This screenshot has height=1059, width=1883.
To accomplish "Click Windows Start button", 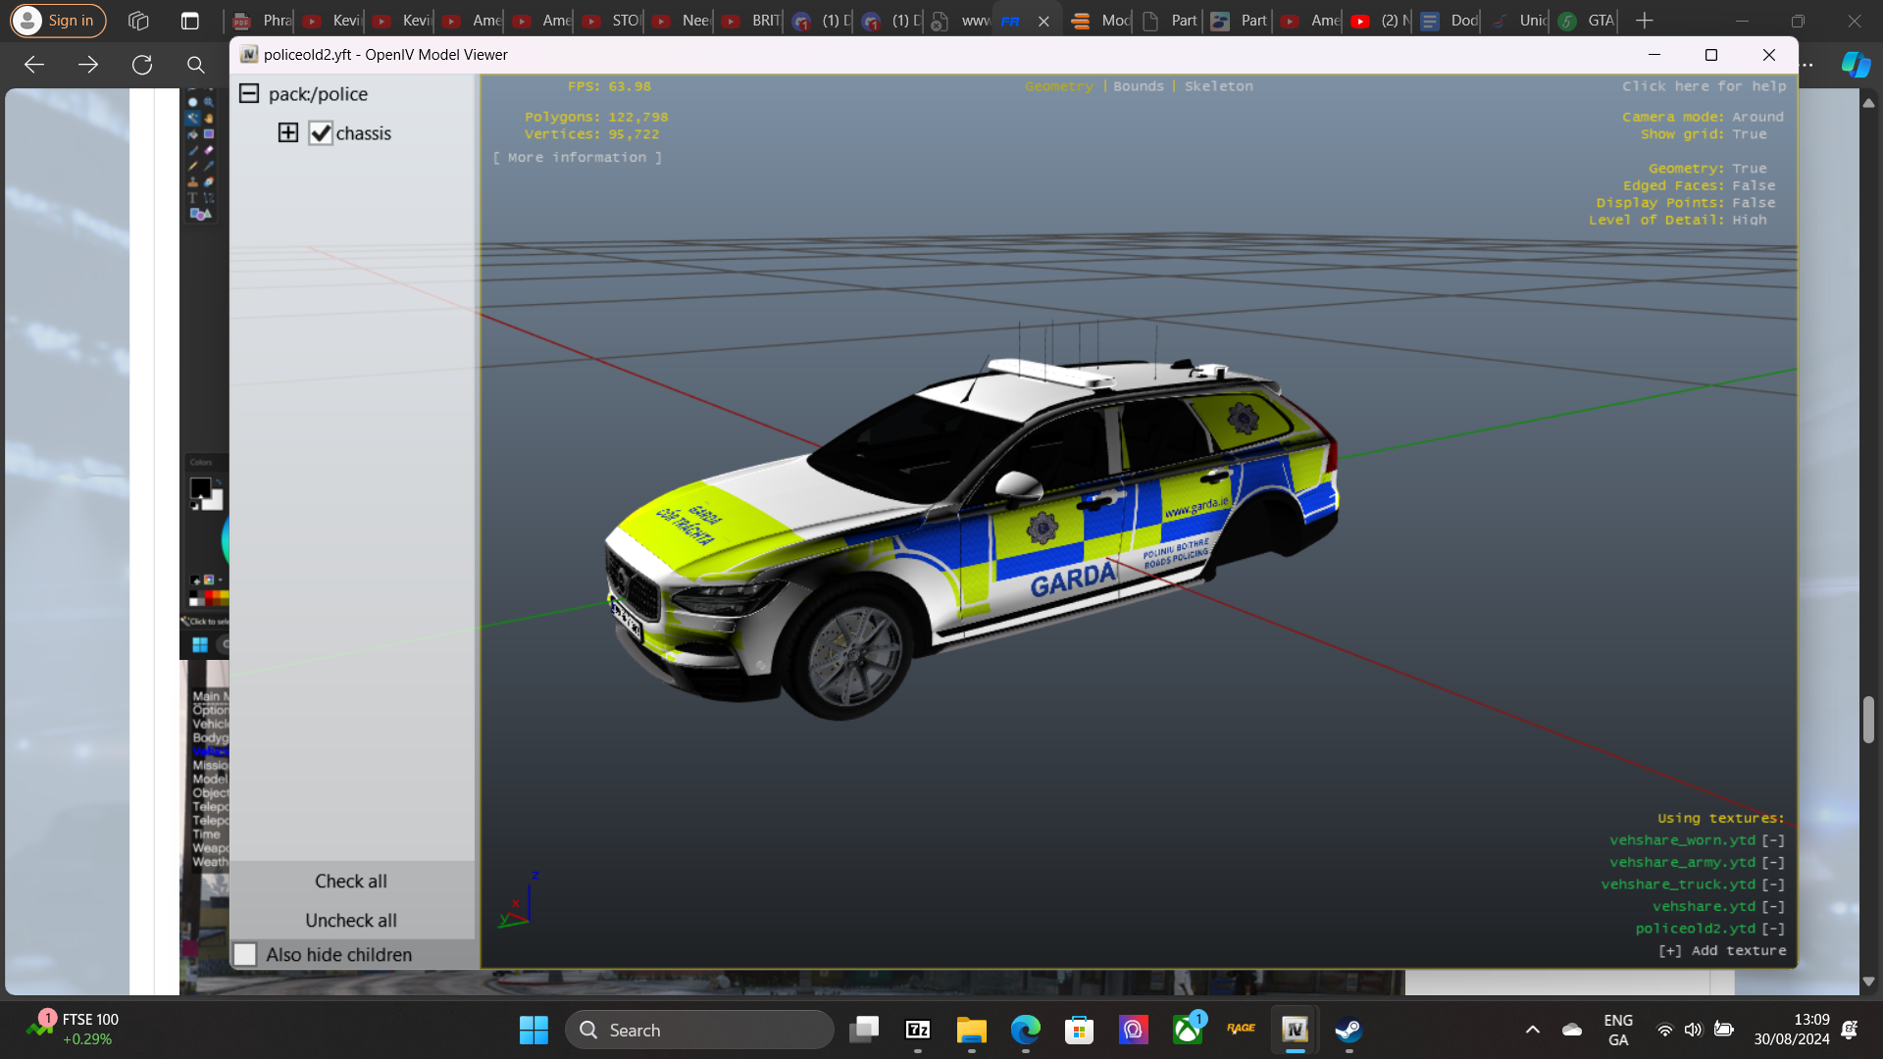I will 534,1030.
